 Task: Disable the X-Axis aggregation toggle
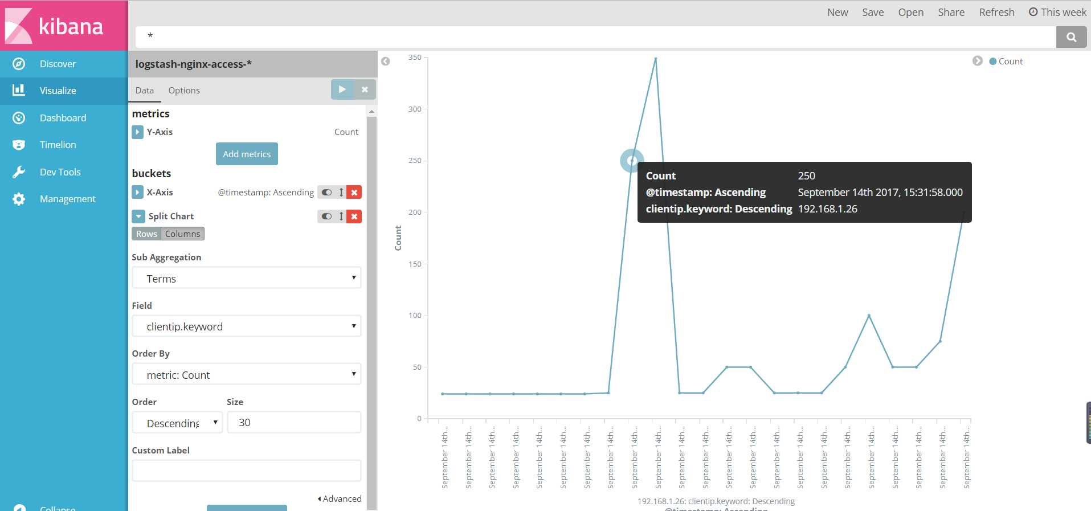click(x=326, y=193)
